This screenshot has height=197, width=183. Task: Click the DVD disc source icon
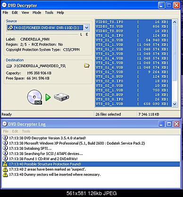tap(34, 97)
